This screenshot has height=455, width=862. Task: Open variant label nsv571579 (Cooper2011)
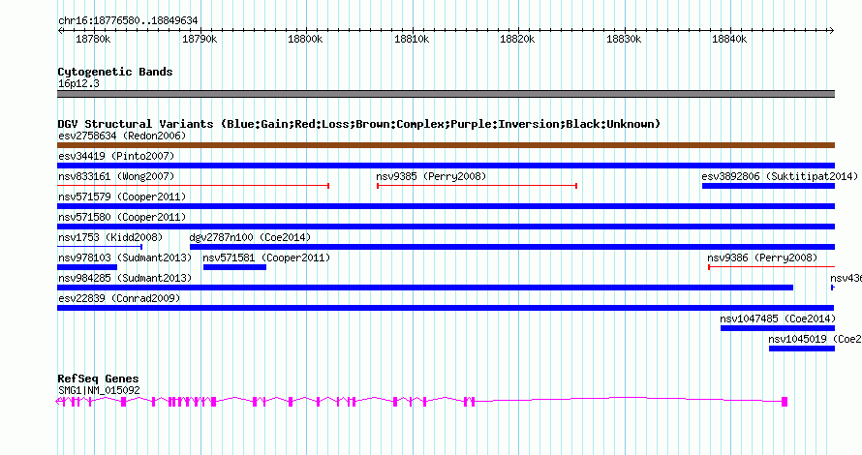click(x=122, y=197)
